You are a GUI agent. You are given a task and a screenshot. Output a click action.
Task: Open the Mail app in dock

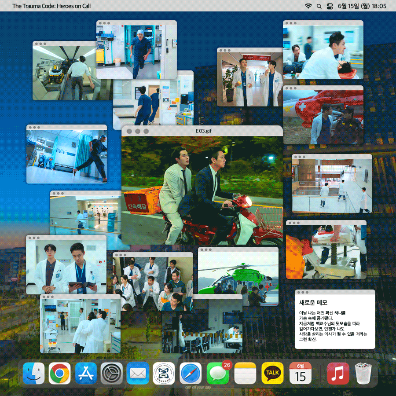point(138,374)
